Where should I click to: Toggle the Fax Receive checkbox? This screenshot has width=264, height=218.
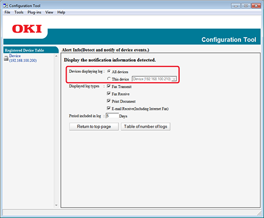click(x=108, y=94)
